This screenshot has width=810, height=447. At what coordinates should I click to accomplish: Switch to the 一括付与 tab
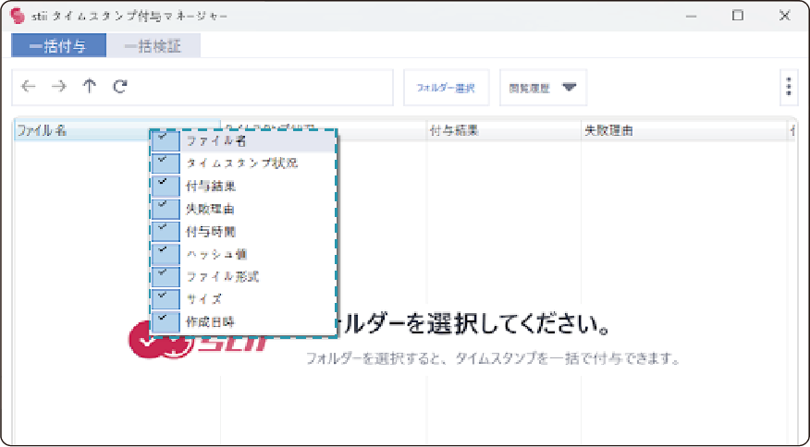click(58, 46)
